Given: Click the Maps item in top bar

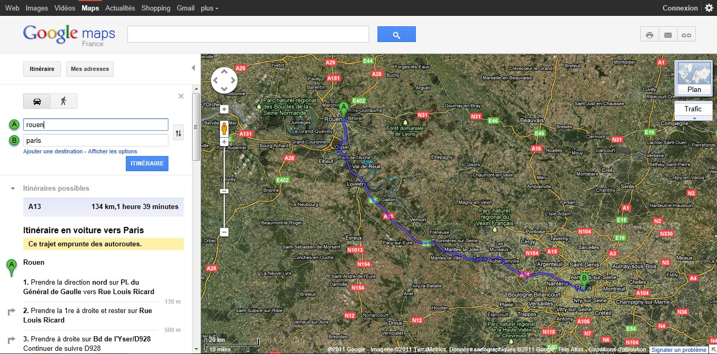Looking at the screenshot, I should (91, 8).
